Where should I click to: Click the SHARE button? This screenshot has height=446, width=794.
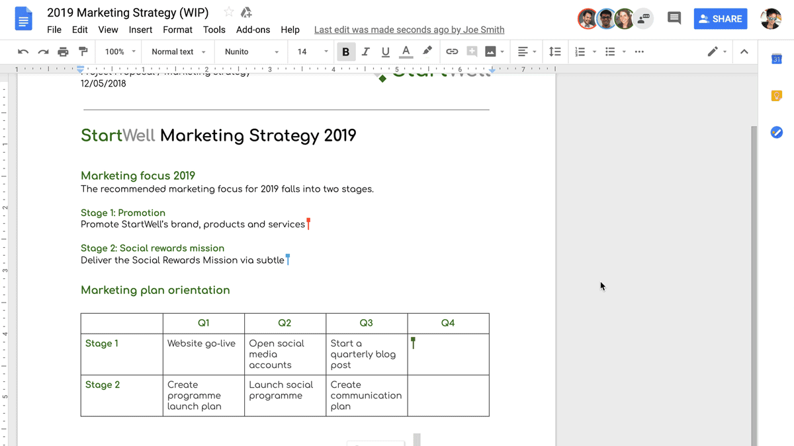tap(720, 19)
